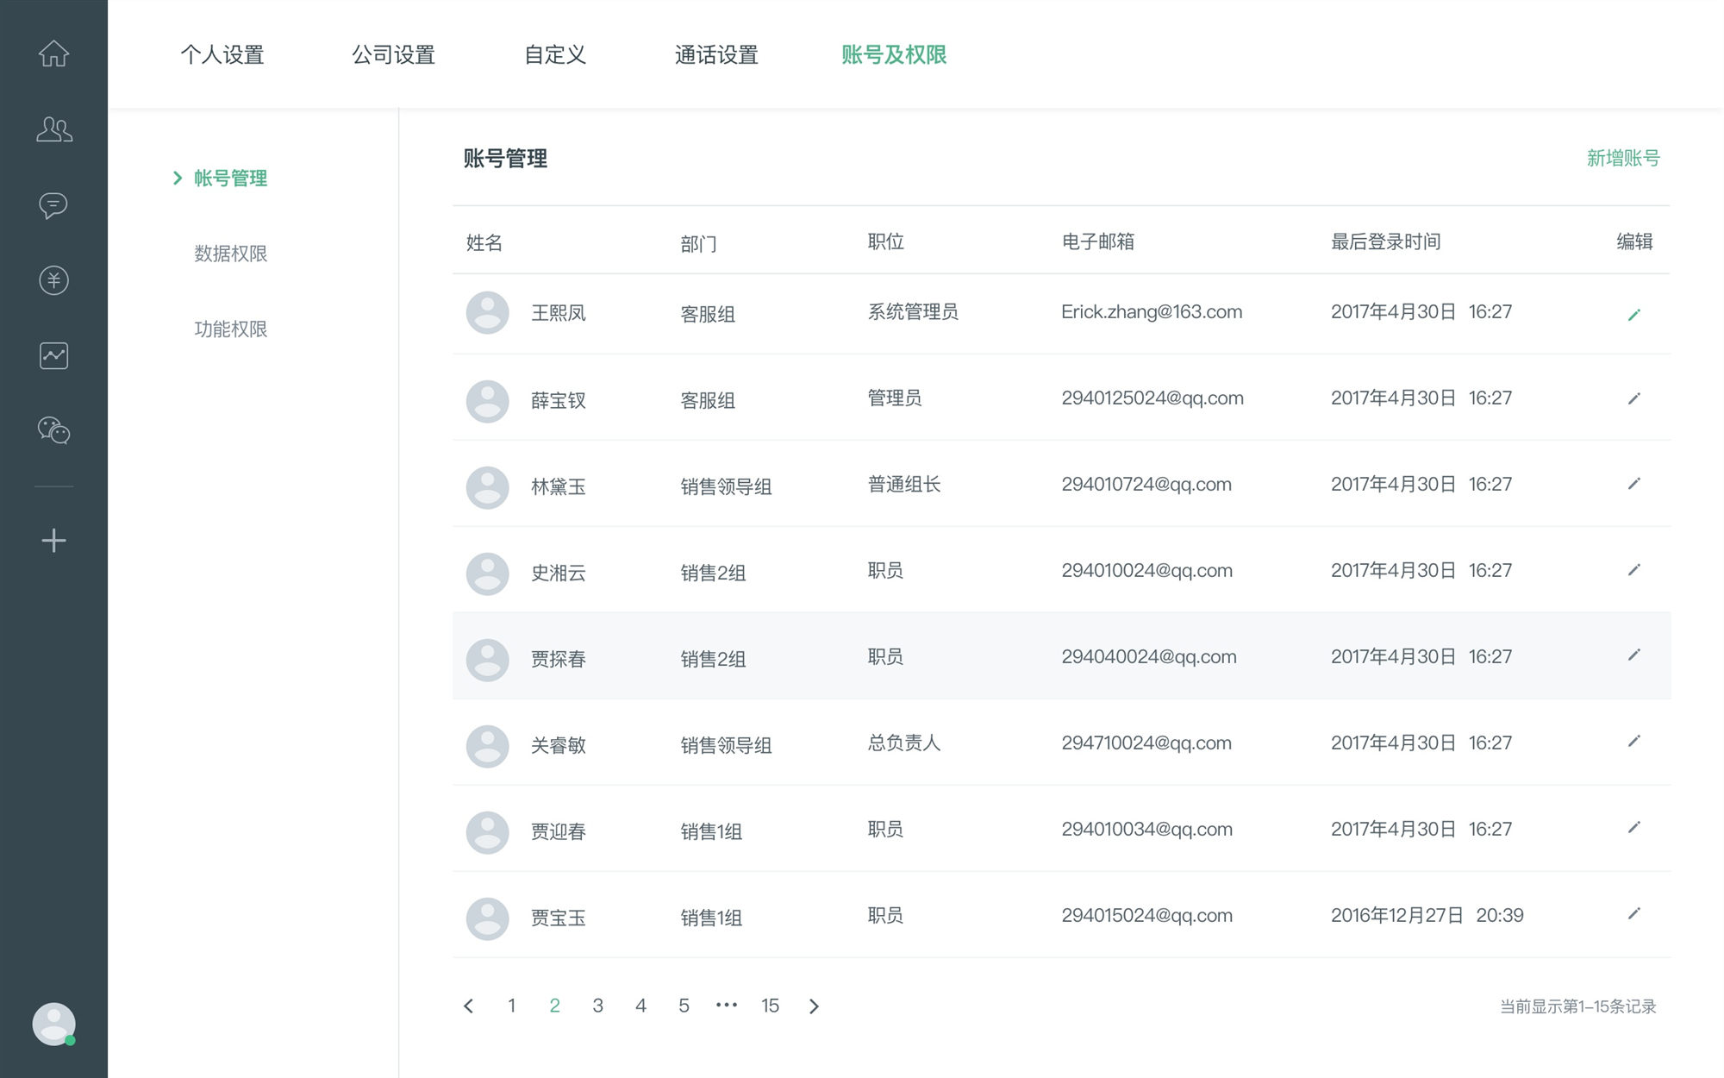Click 贾探春's avatar picture

coord(487,660)
